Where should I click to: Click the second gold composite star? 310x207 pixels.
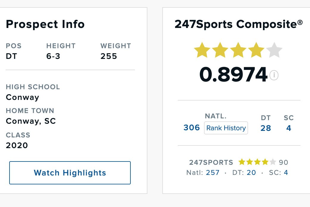(220, 50)
